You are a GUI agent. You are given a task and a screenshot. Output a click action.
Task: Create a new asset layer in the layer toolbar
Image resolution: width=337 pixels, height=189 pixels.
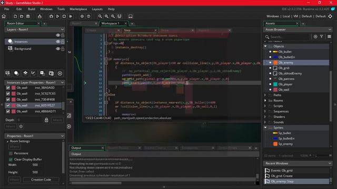tap(42, 73)
